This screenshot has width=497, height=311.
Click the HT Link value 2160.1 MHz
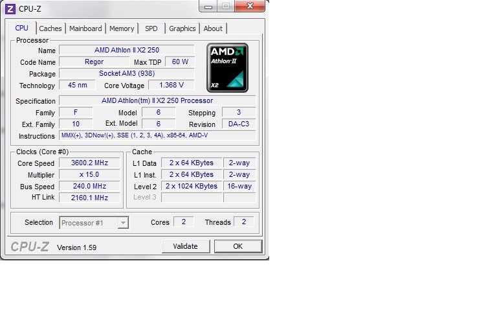click(89, 198)
